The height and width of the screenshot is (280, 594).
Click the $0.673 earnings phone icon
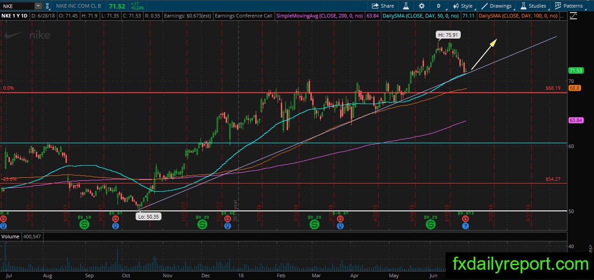(465, 219)
